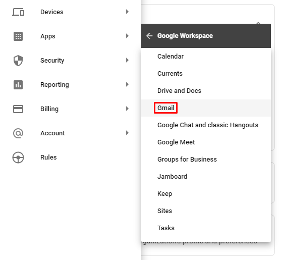The image size is (283, 260).
Task: Select Gmail in the submenu
Action: [206, 108]
